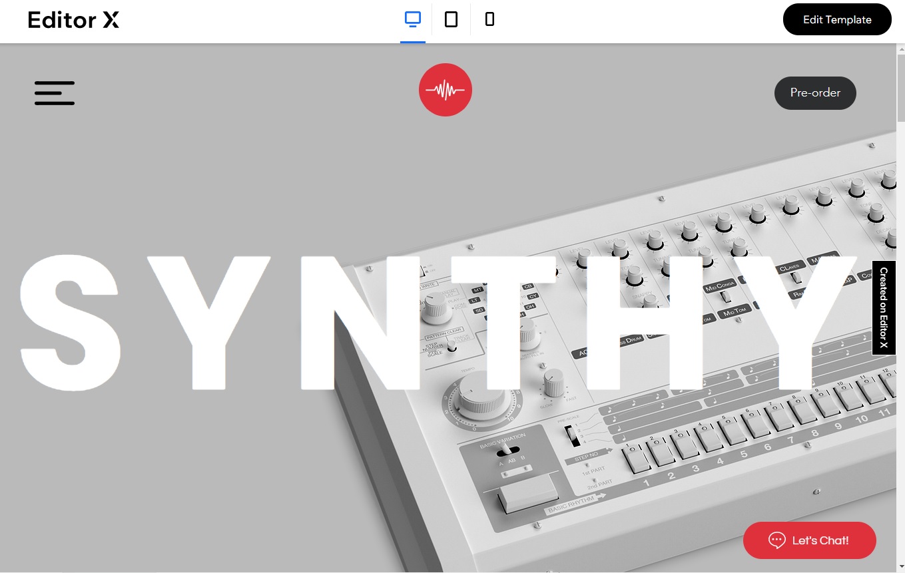Choose the mobile phone preview icon
The image size is (905, 573).
489,19
